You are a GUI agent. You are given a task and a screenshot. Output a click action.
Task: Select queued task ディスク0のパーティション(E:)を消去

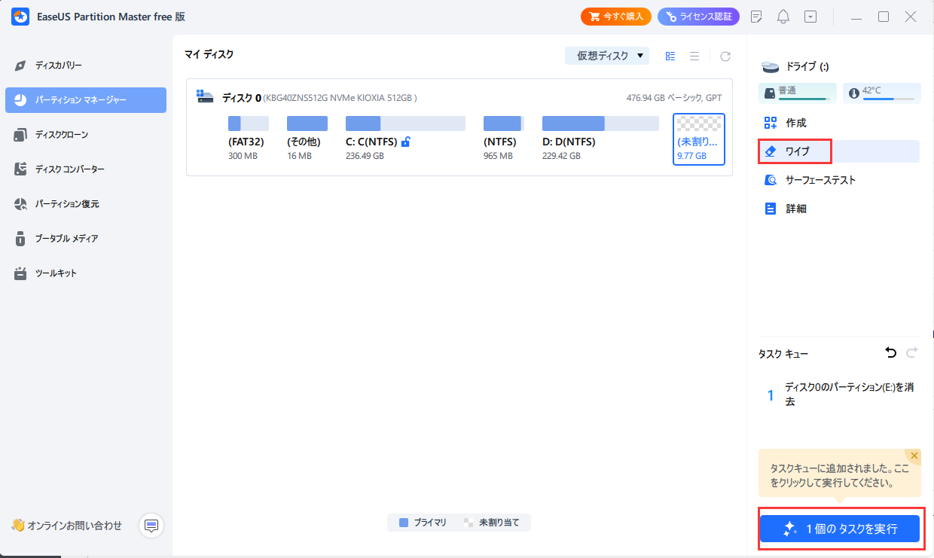[x=839, y=394]
